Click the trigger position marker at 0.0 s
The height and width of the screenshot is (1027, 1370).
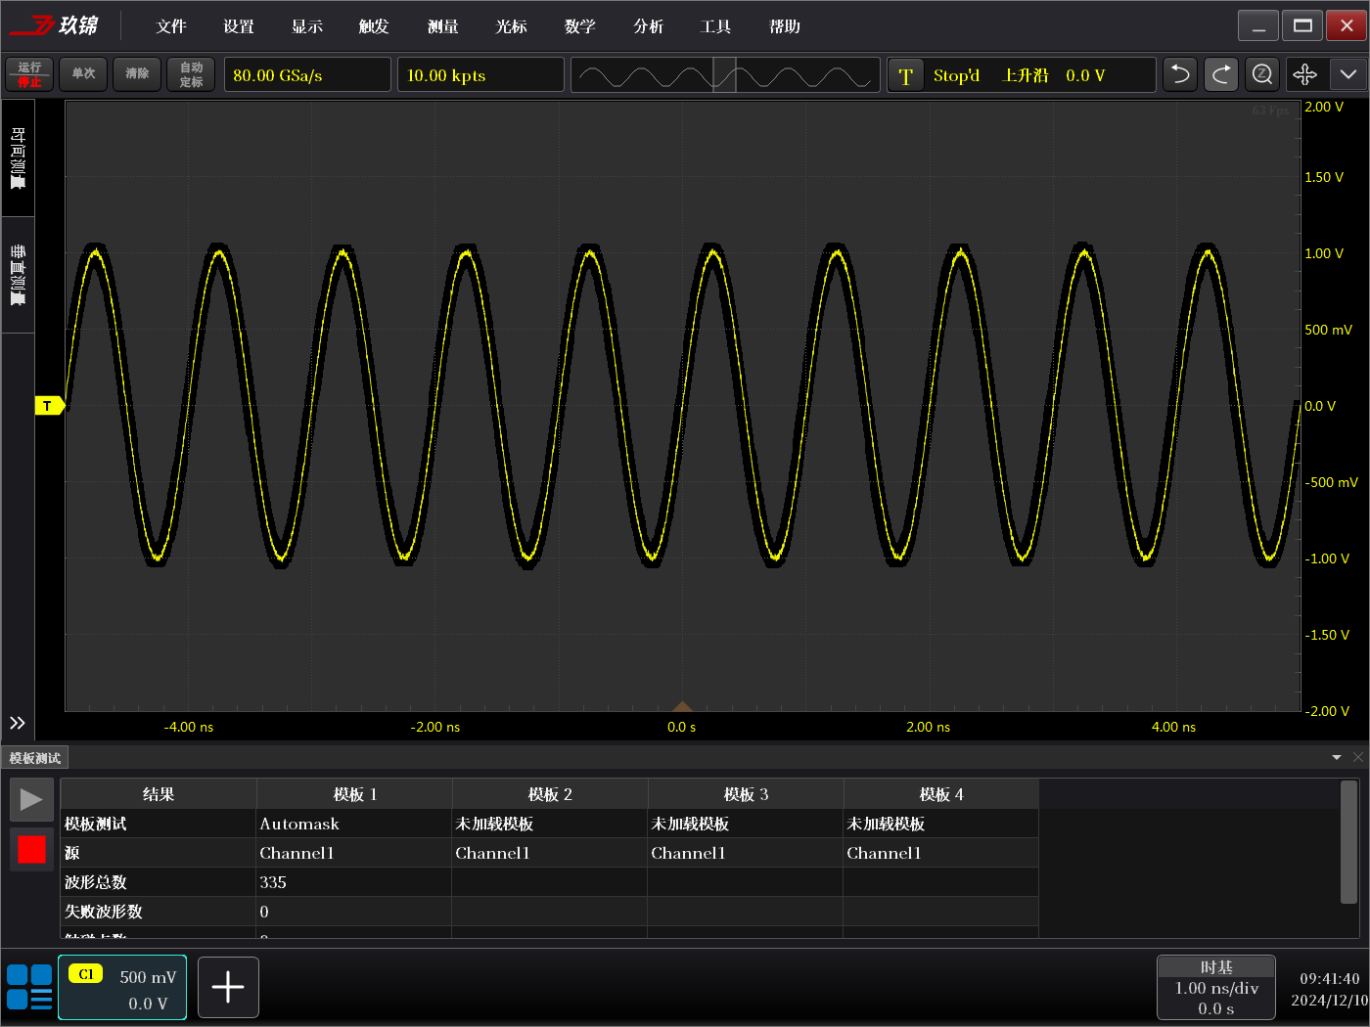pos(682,707)
